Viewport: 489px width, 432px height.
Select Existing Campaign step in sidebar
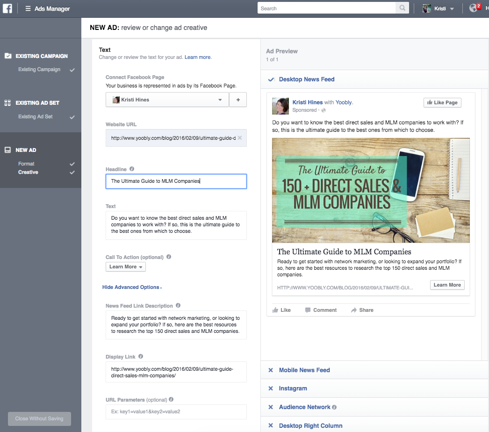pyautogui.click(x=39, y=69)
